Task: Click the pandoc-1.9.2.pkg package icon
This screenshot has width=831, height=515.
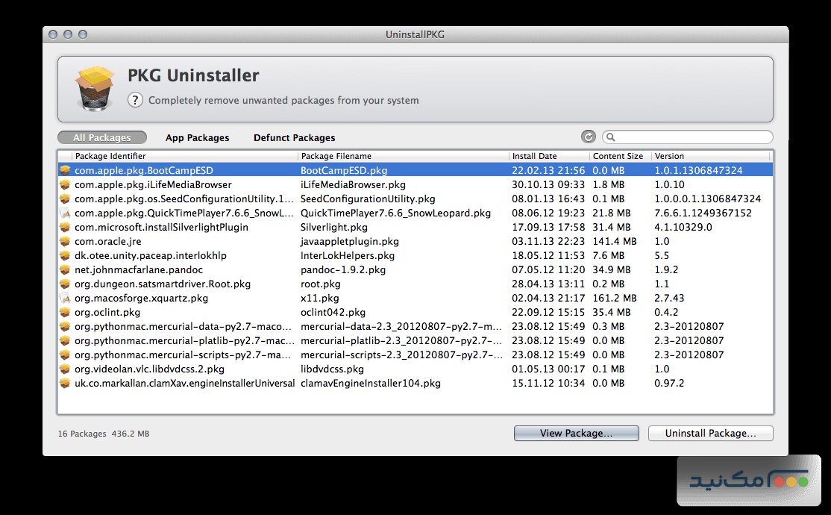Action: point(66,269)
